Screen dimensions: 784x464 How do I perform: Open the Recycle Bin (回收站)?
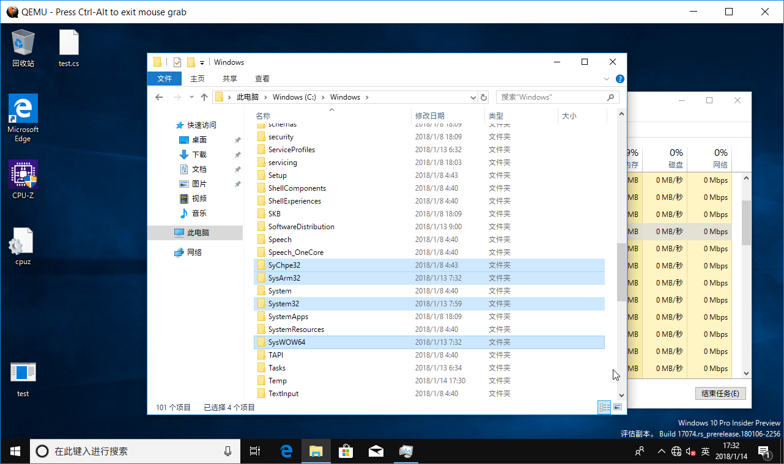point(23,43)
